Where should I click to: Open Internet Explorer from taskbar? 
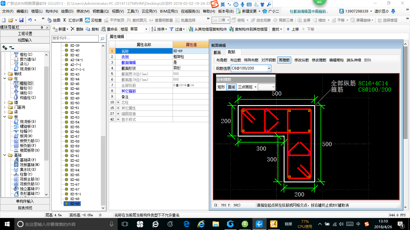(x=201, y=224)
